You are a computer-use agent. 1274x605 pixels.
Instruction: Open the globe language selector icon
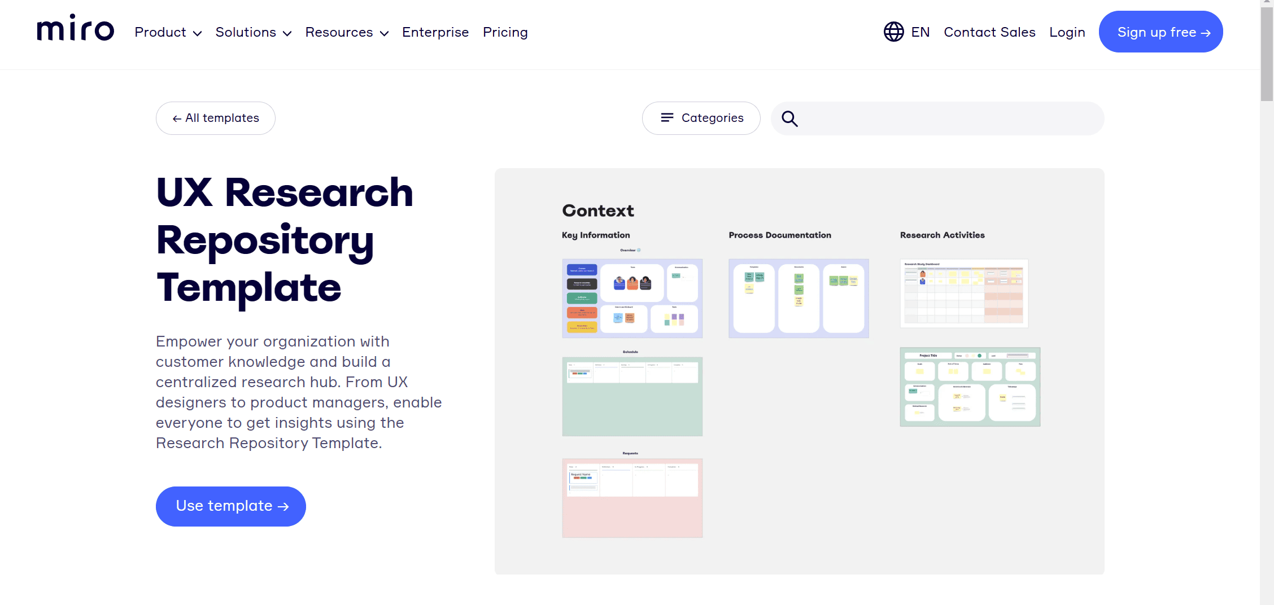pyautogui.click(x=893, y=32)
